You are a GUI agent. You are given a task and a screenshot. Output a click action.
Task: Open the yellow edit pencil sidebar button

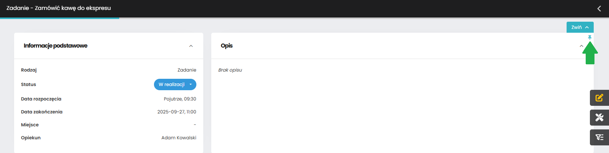[x=599, y=98]
